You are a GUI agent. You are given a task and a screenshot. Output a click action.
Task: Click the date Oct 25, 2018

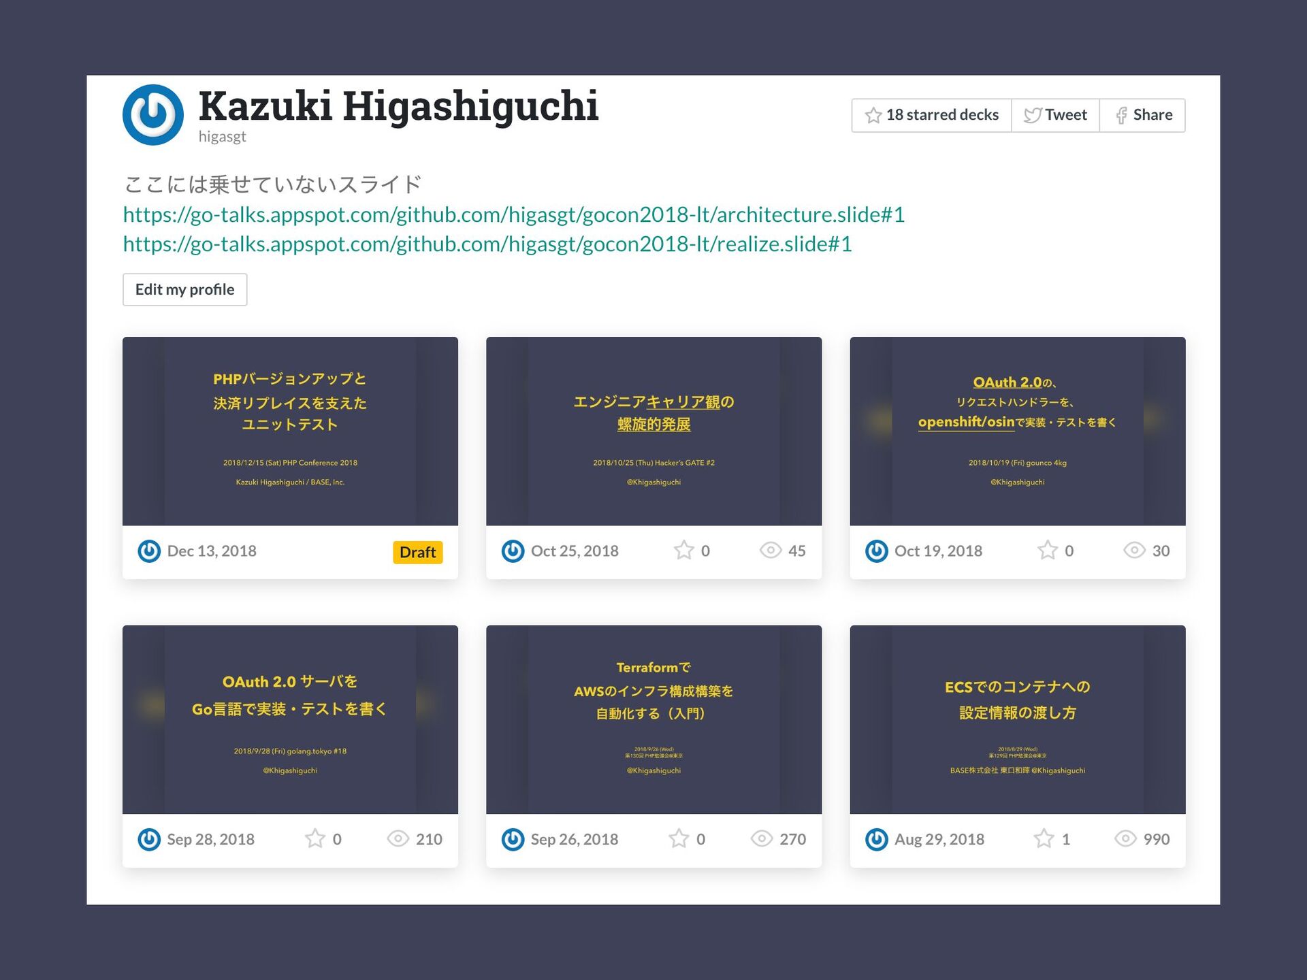coord(575,551)
